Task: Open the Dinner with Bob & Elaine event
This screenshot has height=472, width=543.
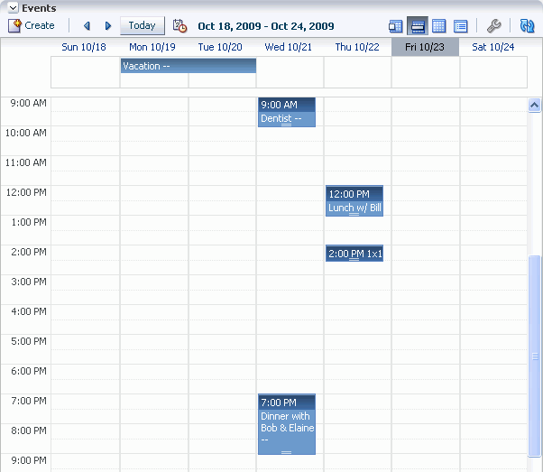Action: 286,424
